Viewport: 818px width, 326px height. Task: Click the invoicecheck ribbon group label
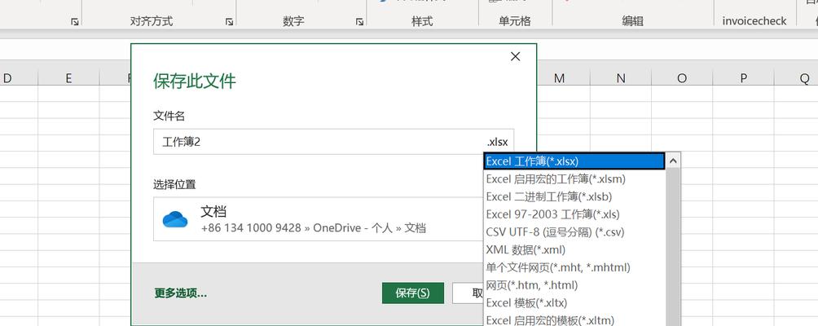pyautogui.click(x=754, y=21)
